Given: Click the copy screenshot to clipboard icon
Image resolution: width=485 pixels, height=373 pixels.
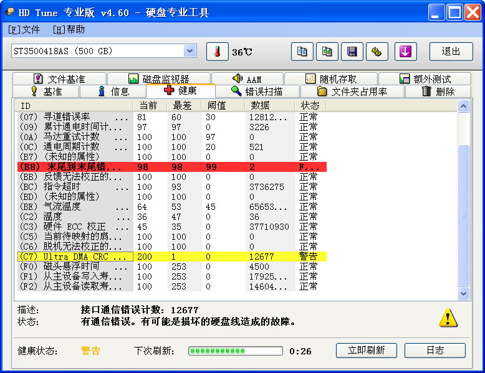Looking at the screenshot, I should 327,52.
